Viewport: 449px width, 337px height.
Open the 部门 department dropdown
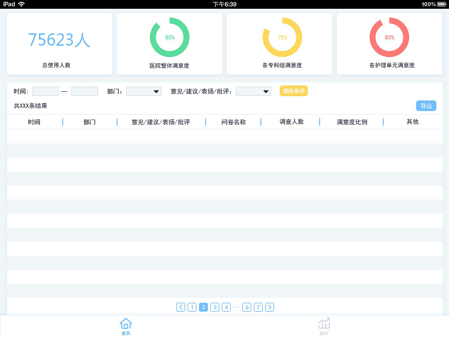[143, 91]
